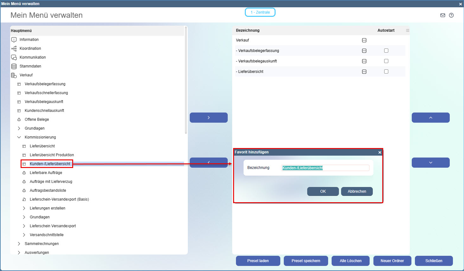Enable Autostart for Verkaufsbelegerfassung

pos(386,51)
